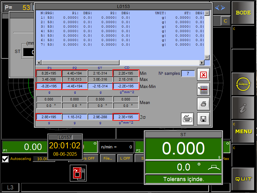Open the MENU button
The height and width of the screenshot is (193, 257).
(243, 131)
